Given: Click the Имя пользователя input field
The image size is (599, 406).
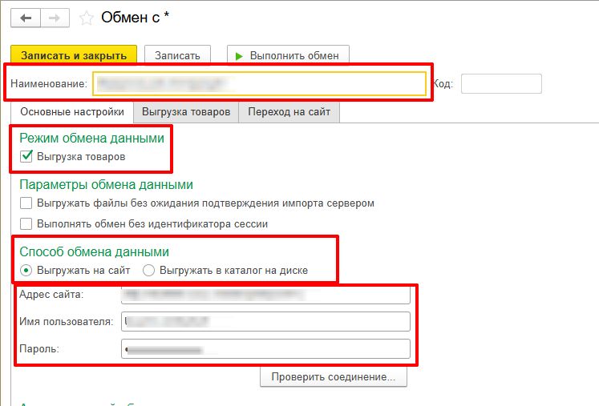Looking at the screenshot, I should pos(265,322).
